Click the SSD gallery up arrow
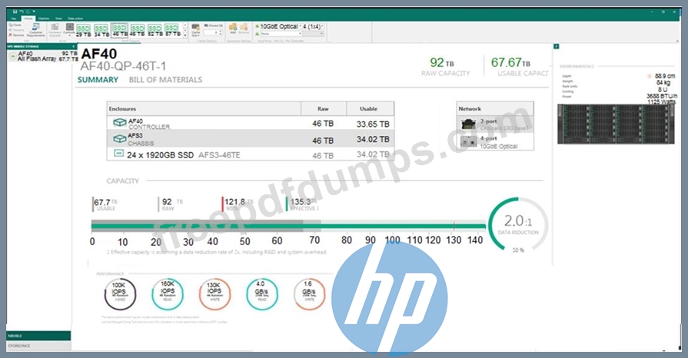This screenshot has height=358, width=688. coord(185,25)
